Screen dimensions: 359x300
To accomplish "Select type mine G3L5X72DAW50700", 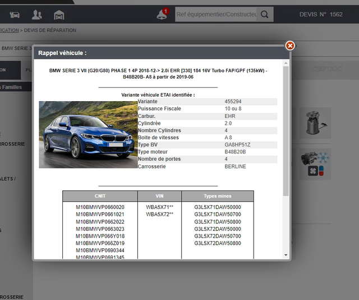I will click(218, 236).
